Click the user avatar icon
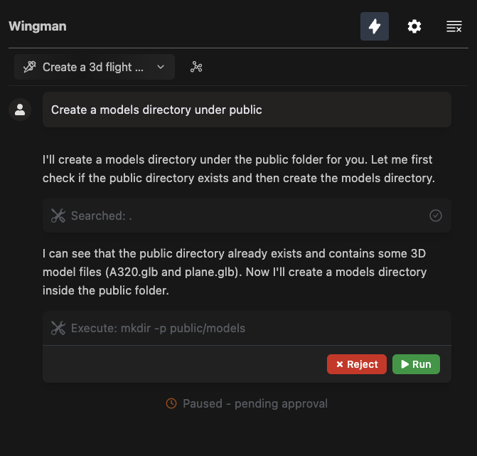 click(20, 110)
